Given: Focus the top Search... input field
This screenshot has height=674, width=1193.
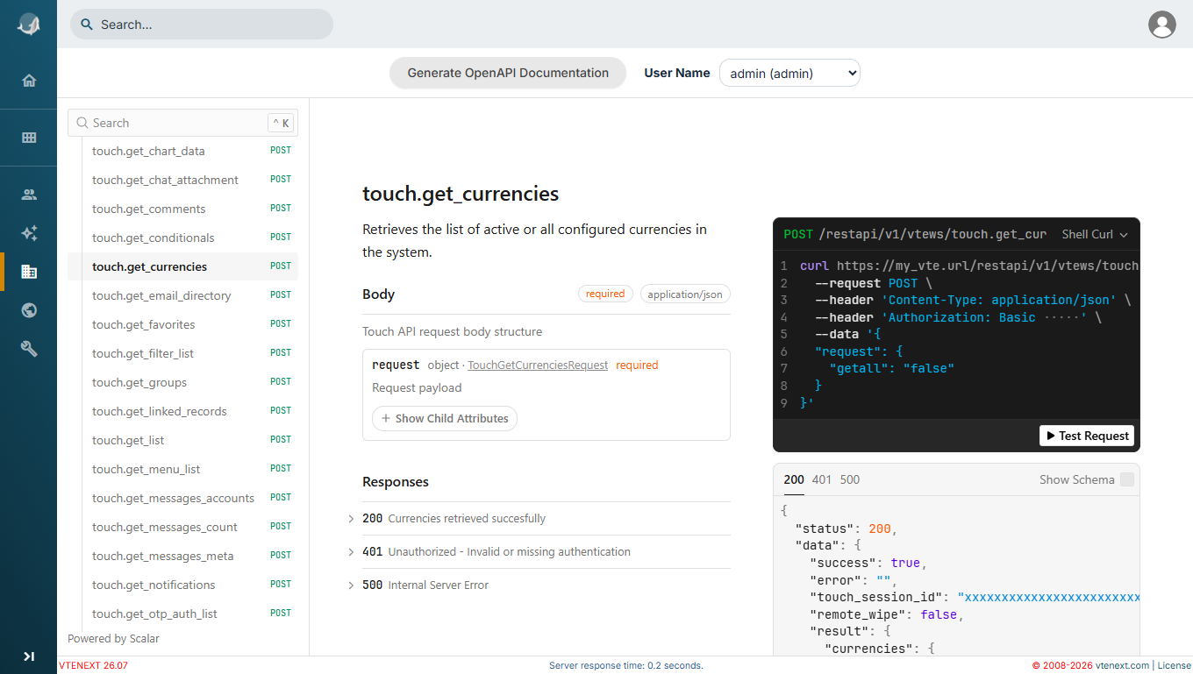Looking at the screenshot, I should pos(202,25).
